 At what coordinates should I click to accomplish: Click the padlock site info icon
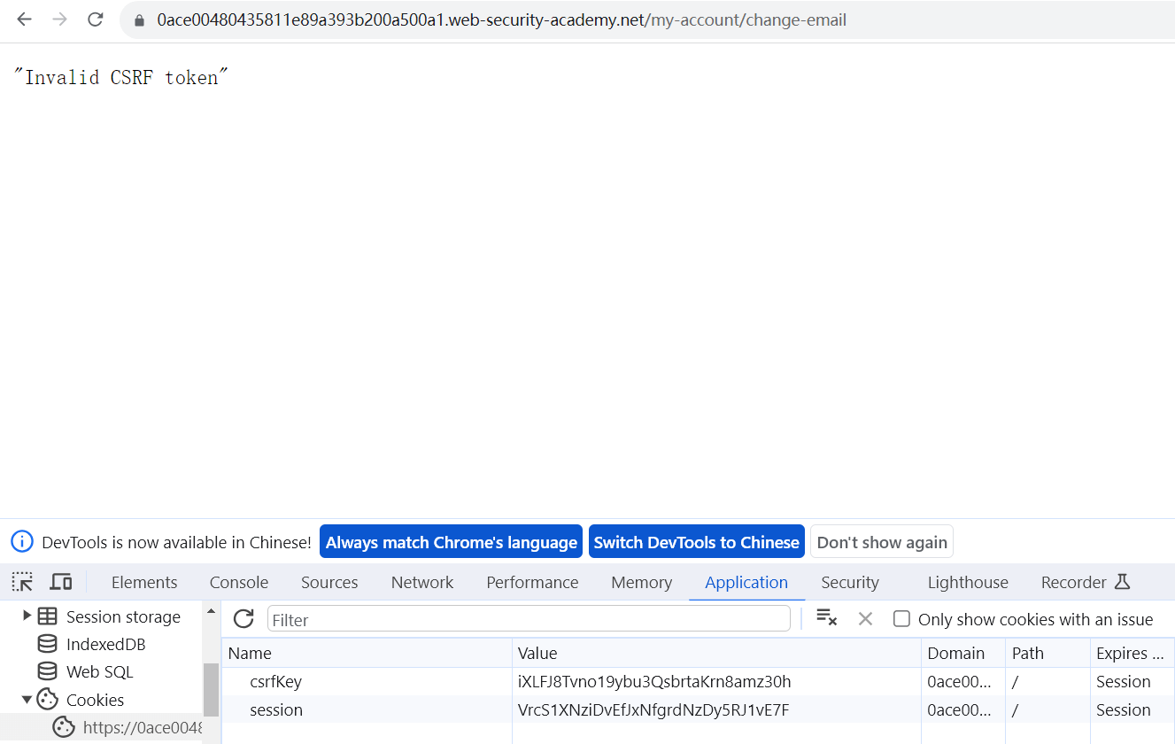click(x=139, y=20)
